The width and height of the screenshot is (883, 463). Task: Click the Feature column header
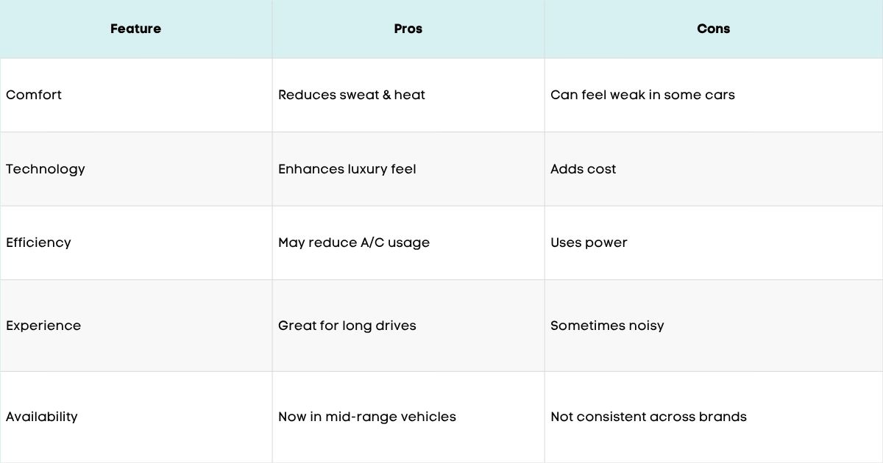click(135, 29)
